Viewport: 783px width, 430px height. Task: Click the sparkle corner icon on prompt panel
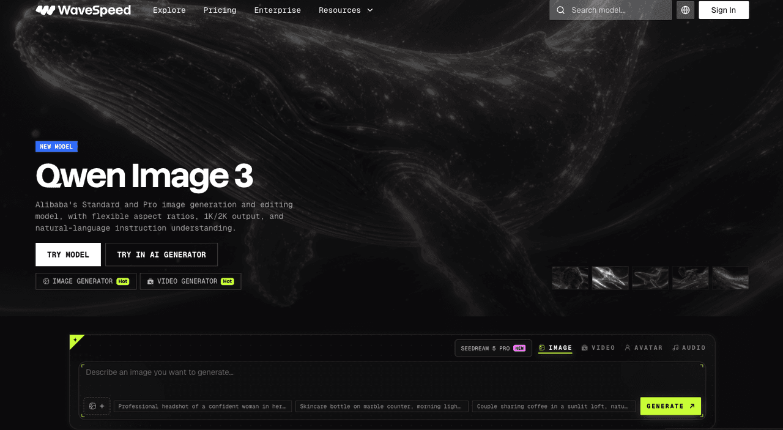pos(75,340)
